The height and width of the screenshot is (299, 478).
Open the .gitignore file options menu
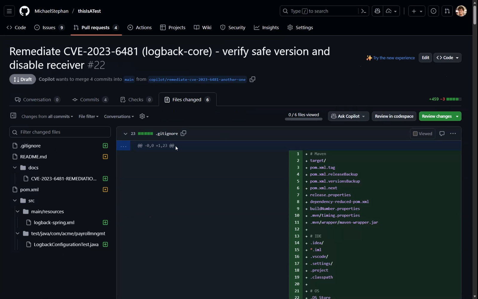pyautogui.click(x=453, y=134)
